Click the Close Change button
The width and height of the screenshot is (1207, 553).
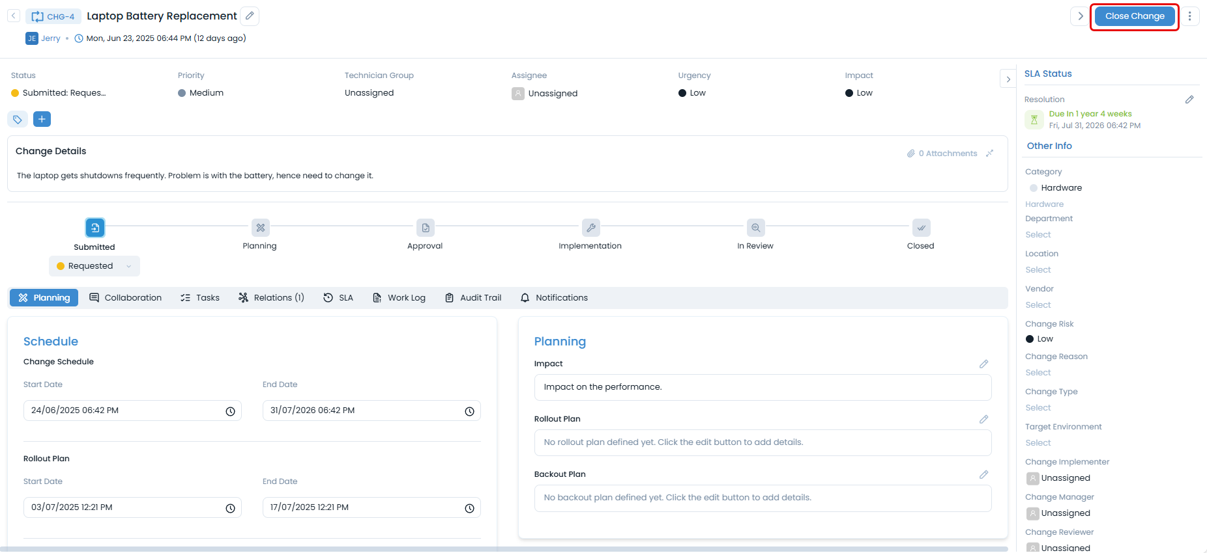pyautogui.click(x=1134, y=16)
